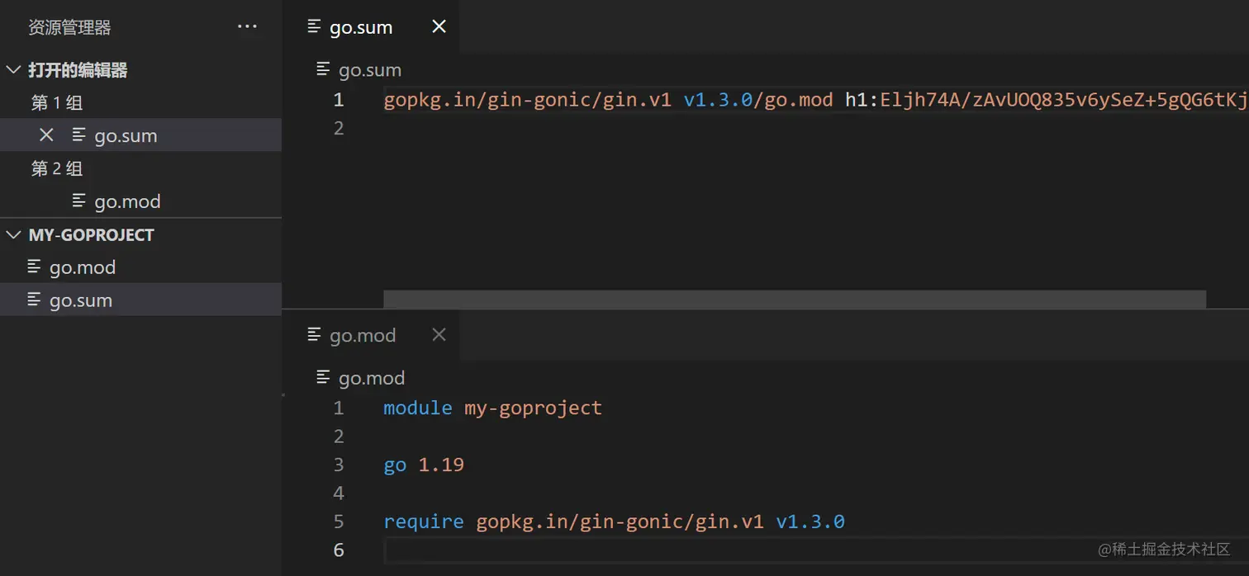Click the file icon beside go.sum in MY-GOPROJECT
This screenshot has height=576, width=1249.
click(34, 300)
